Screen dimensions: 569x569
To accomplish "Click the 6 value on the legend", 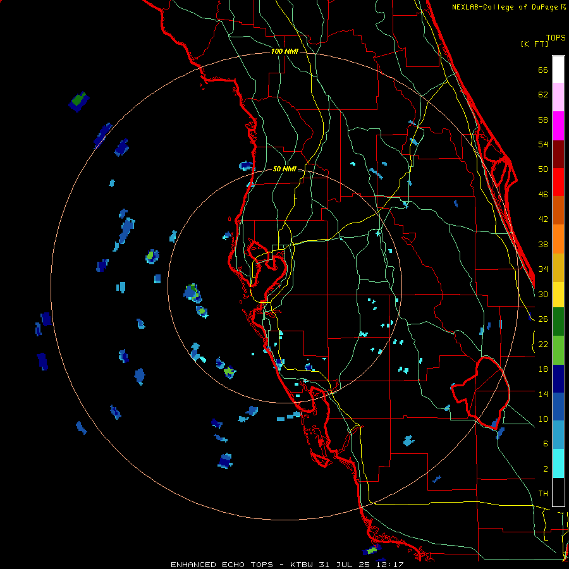I will coord(546,444).
